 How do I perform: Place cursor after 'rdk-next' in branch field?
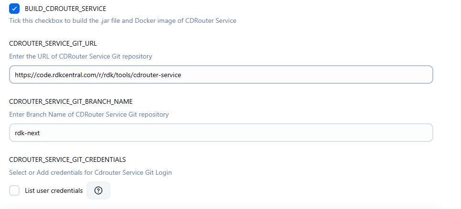click(40, 133)
